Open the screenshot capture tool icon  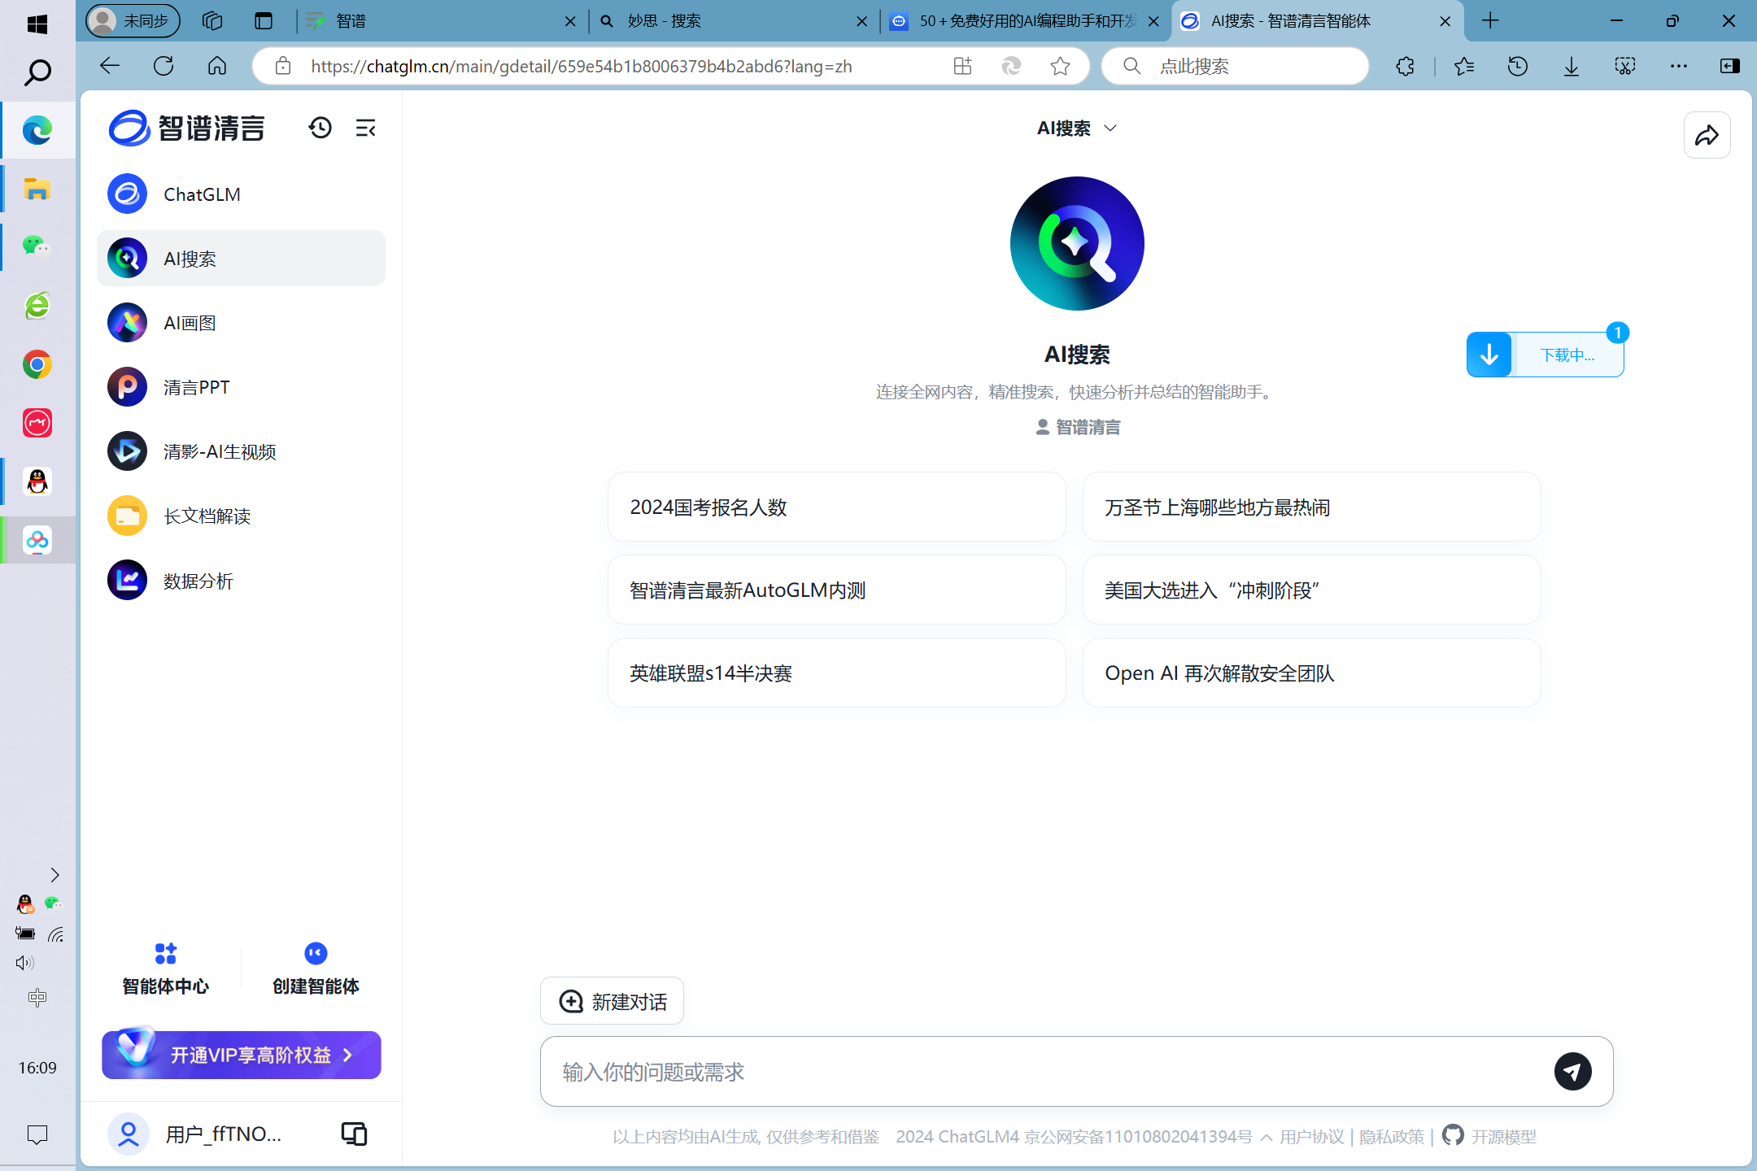point(1625,66)
